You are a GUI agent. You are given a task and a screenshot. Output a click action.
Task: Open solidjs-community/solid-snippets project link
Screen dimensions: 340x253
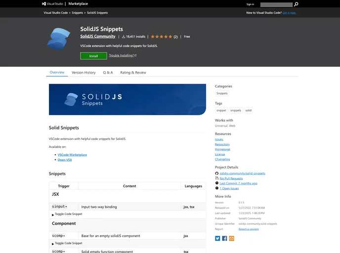[x=243, y=173]
